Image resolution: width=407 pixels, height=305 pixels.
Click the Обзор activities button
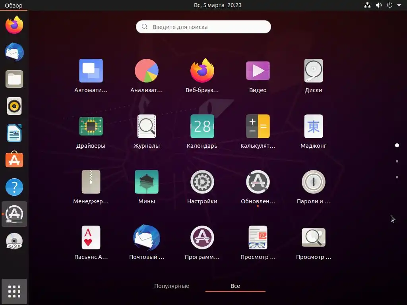tap(14, 5)
